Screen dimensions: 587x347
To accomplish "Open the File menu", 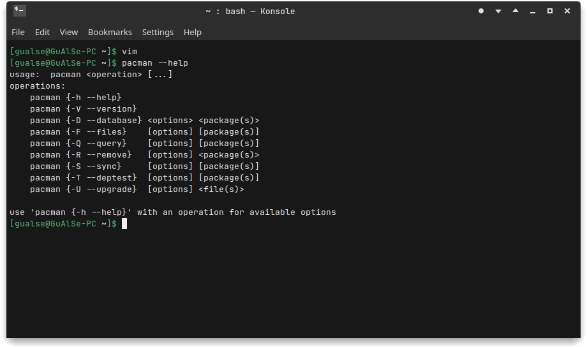I will [x=18, y=32].
